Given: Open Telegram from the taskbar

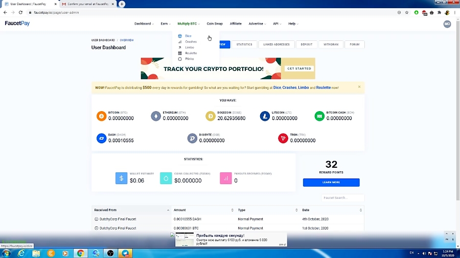Looking at the screenshot, I should [x=125, y=253].
